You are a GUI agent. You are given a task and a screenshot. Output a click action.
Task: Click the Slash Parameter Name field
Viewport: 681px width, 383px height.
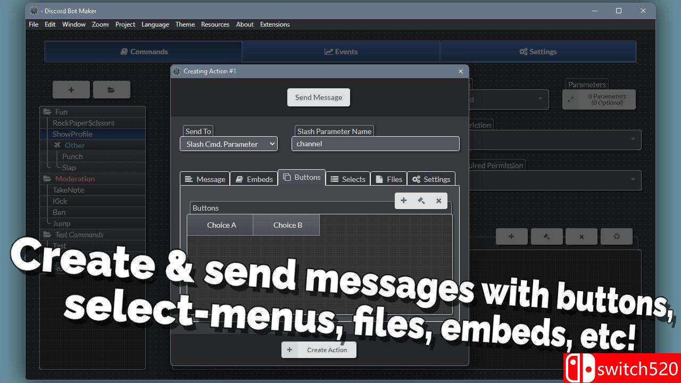pyautogui.click(x=375, y=144)
